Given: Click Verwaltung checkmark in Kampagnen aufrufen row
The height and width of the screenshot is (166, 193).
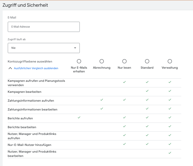Looking at the screenshot, I should click(170, 82).
